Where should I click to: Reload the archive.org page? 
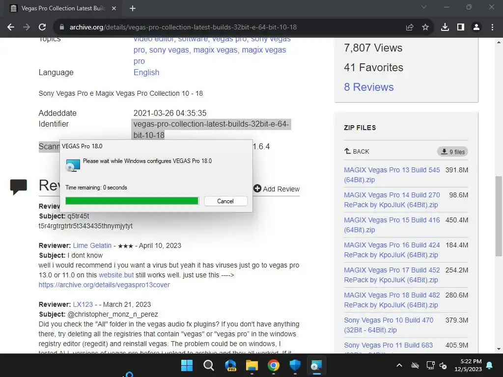(42, 27)
